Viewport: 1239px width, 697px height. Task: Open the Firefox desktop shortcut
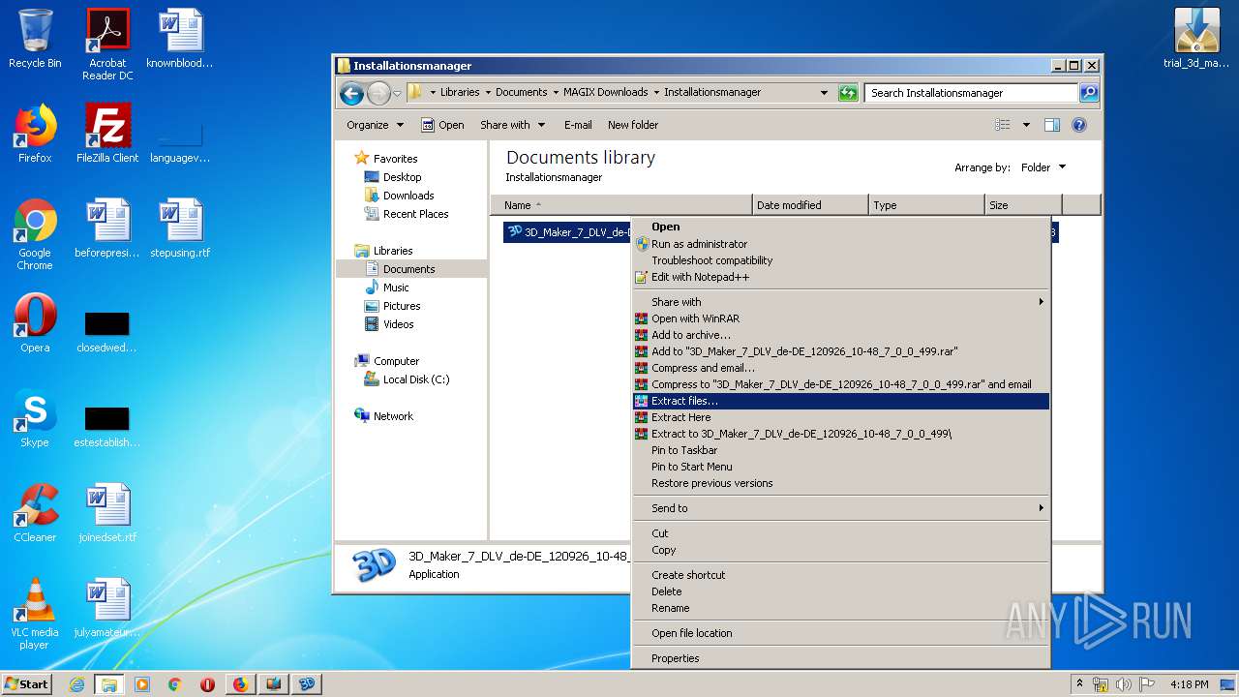coord(35,134)
